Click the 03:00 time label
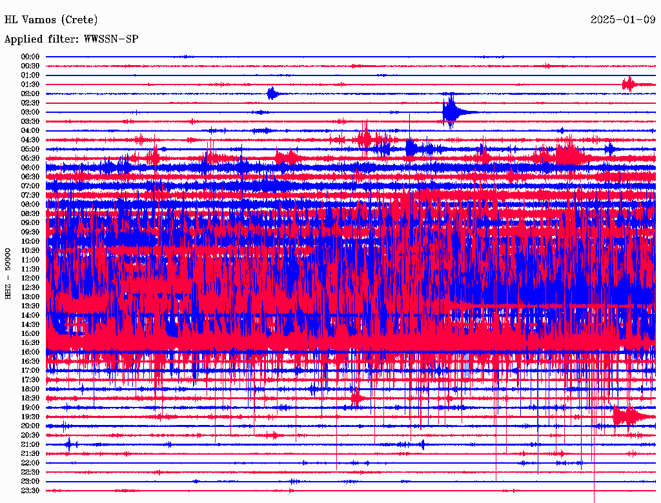 (x=30, y=112)
